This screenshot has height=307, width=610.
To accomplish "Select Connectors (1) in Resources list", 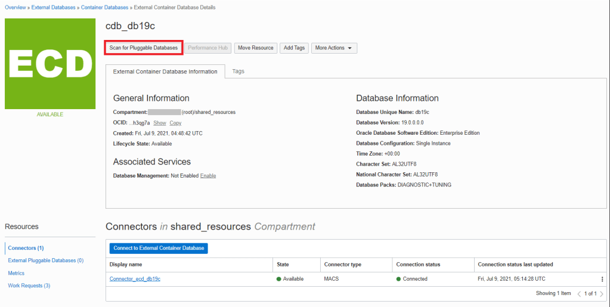I will 26,248.
